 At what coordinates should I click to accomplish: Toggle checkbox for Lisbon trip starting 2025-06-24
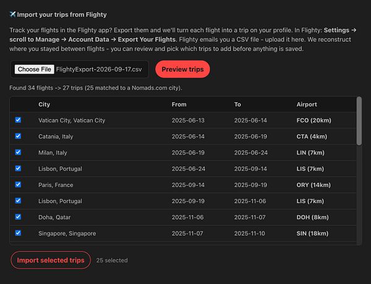(x=18, y=169)
